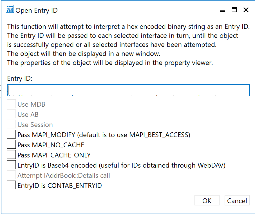
Task: Click the MAPI application icon in title bar
Action: tap(10, 10)
